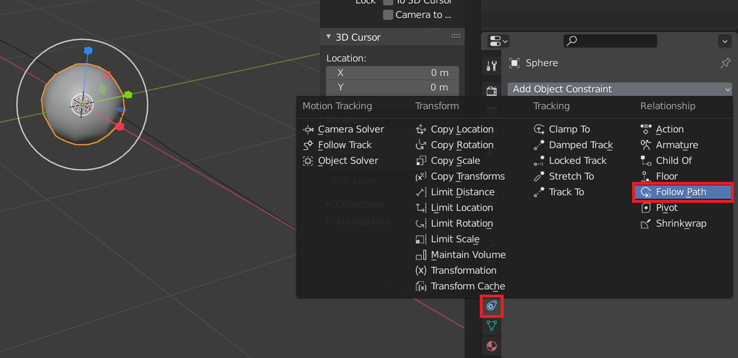Click the red X-axis gizmo handle

click(x=120, y=126)
